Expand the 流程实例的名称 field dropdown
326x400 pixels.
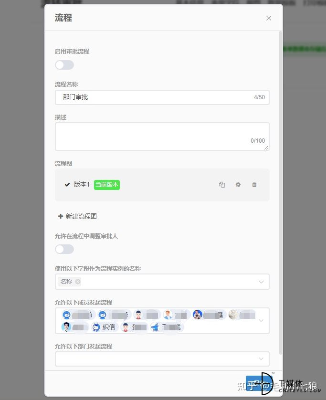[261, 282]
